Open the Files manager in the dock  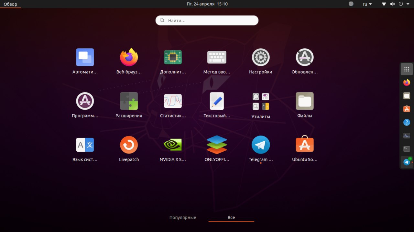[x=407, y=96]
